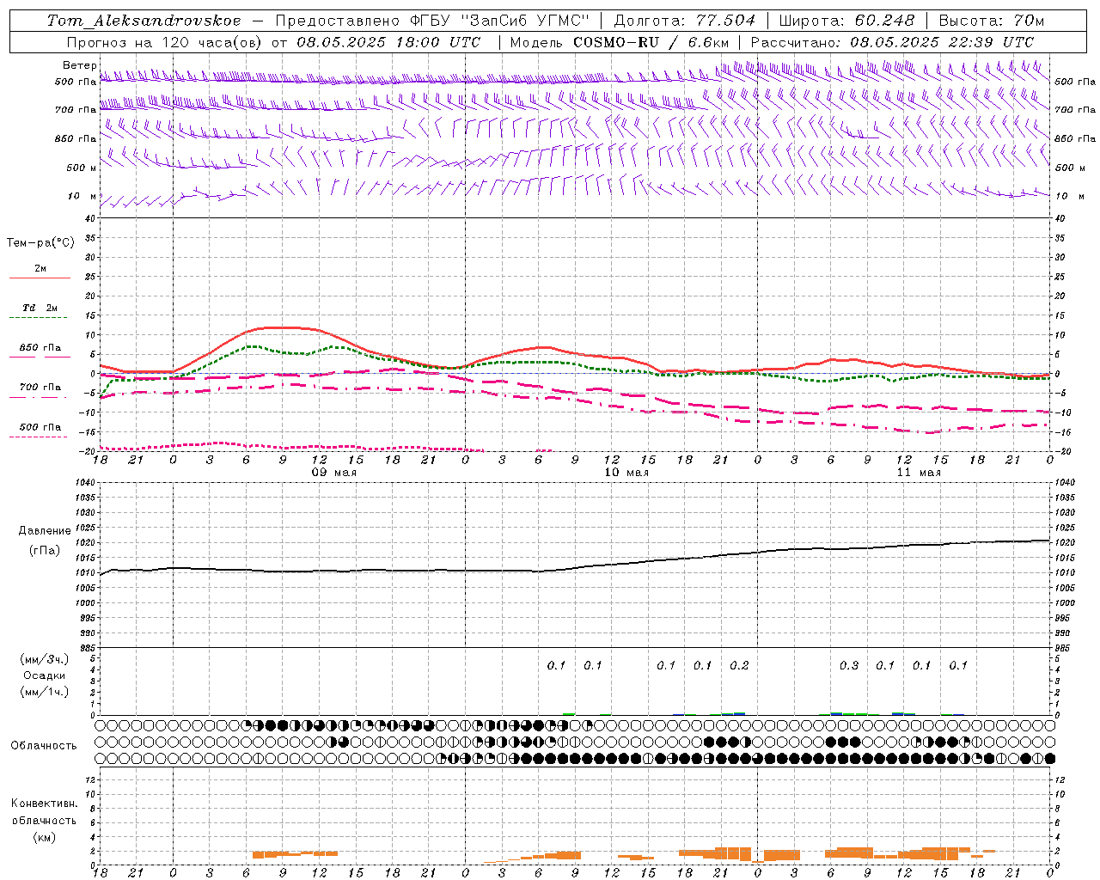The image size is (1100, 880).
Task: Click the longitude value Долгота: 77.504
Action: pos(685,21)
